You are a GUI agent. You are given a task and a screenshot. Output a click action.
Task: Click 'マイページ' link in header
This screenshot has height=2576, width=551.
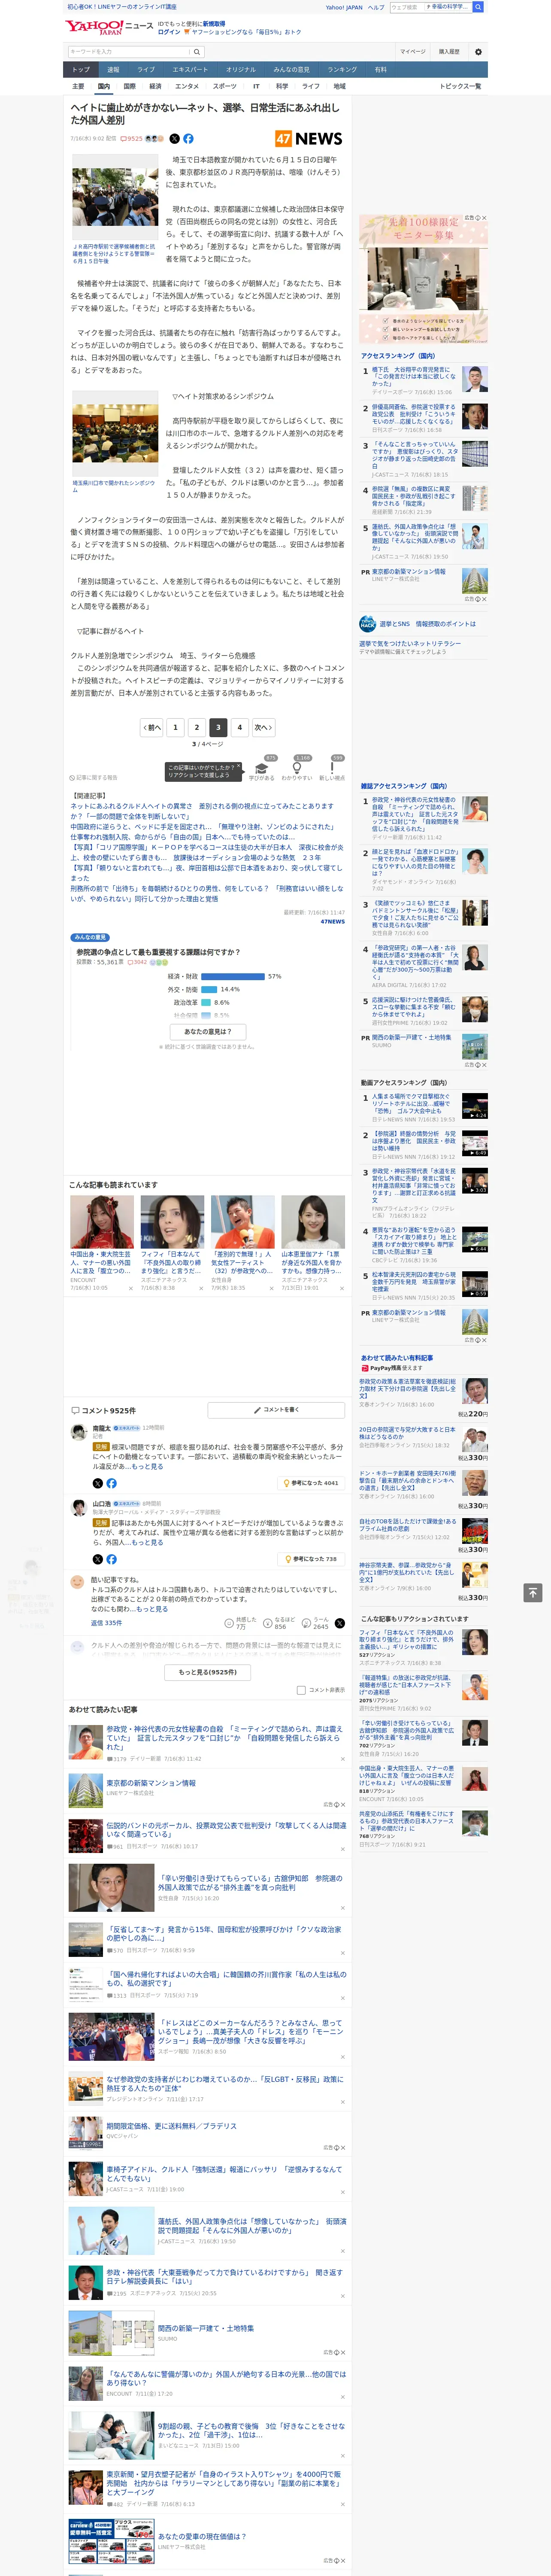[413, 51]
